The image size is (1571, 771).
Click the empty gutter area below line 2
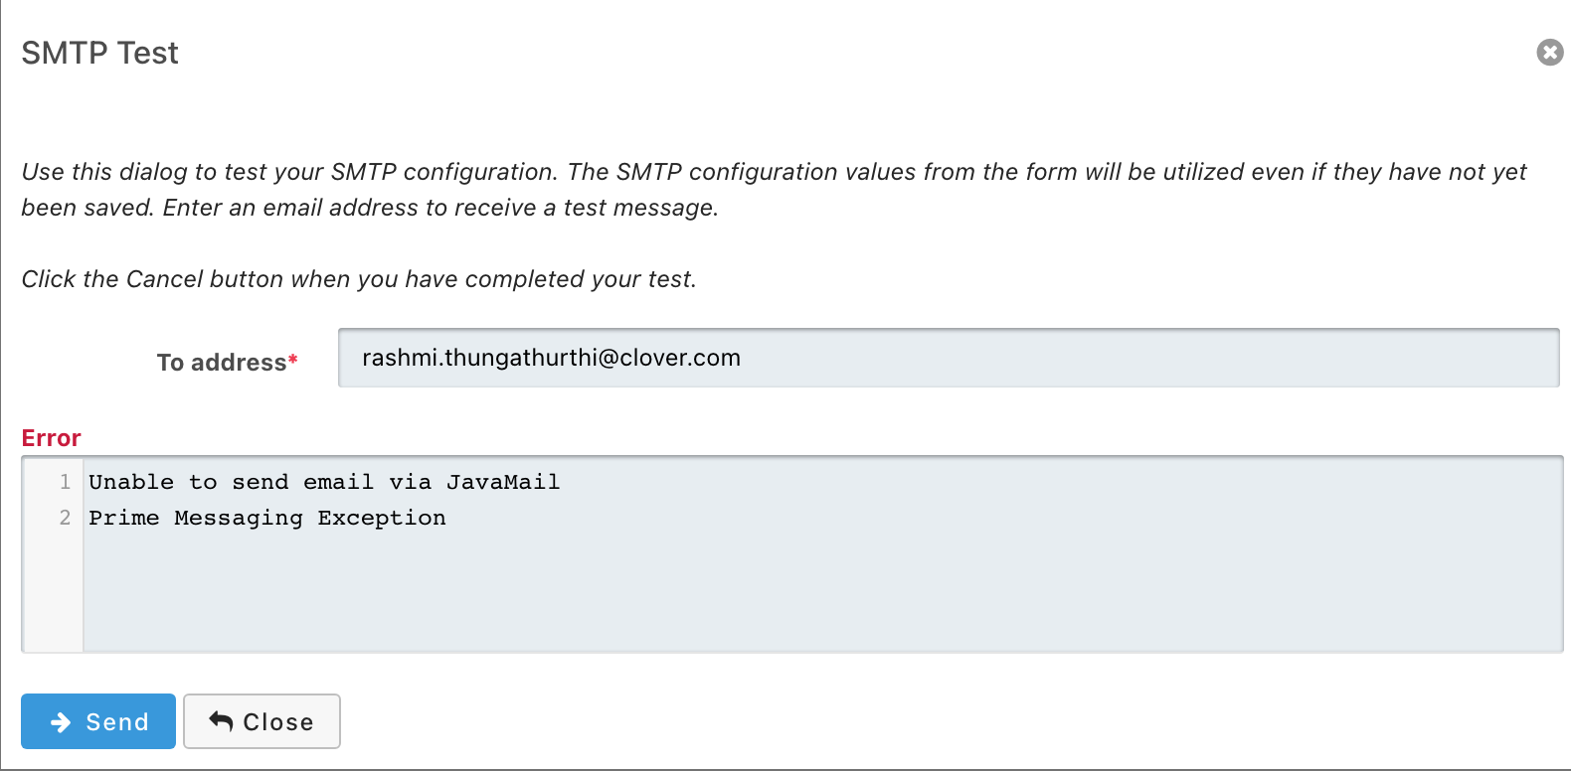pyautogui.click(x=53, y=594)
